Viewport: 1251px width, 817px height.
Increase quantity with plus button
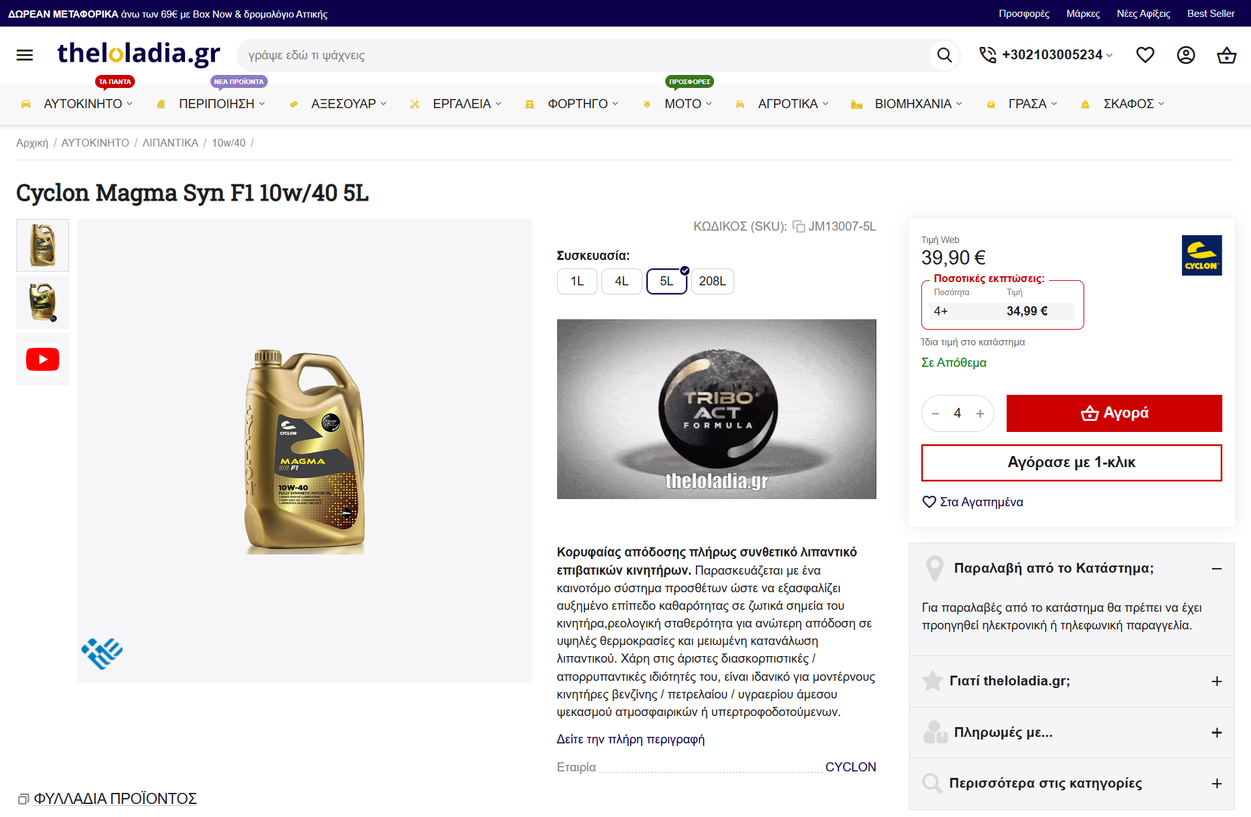[x=980, y=414]
